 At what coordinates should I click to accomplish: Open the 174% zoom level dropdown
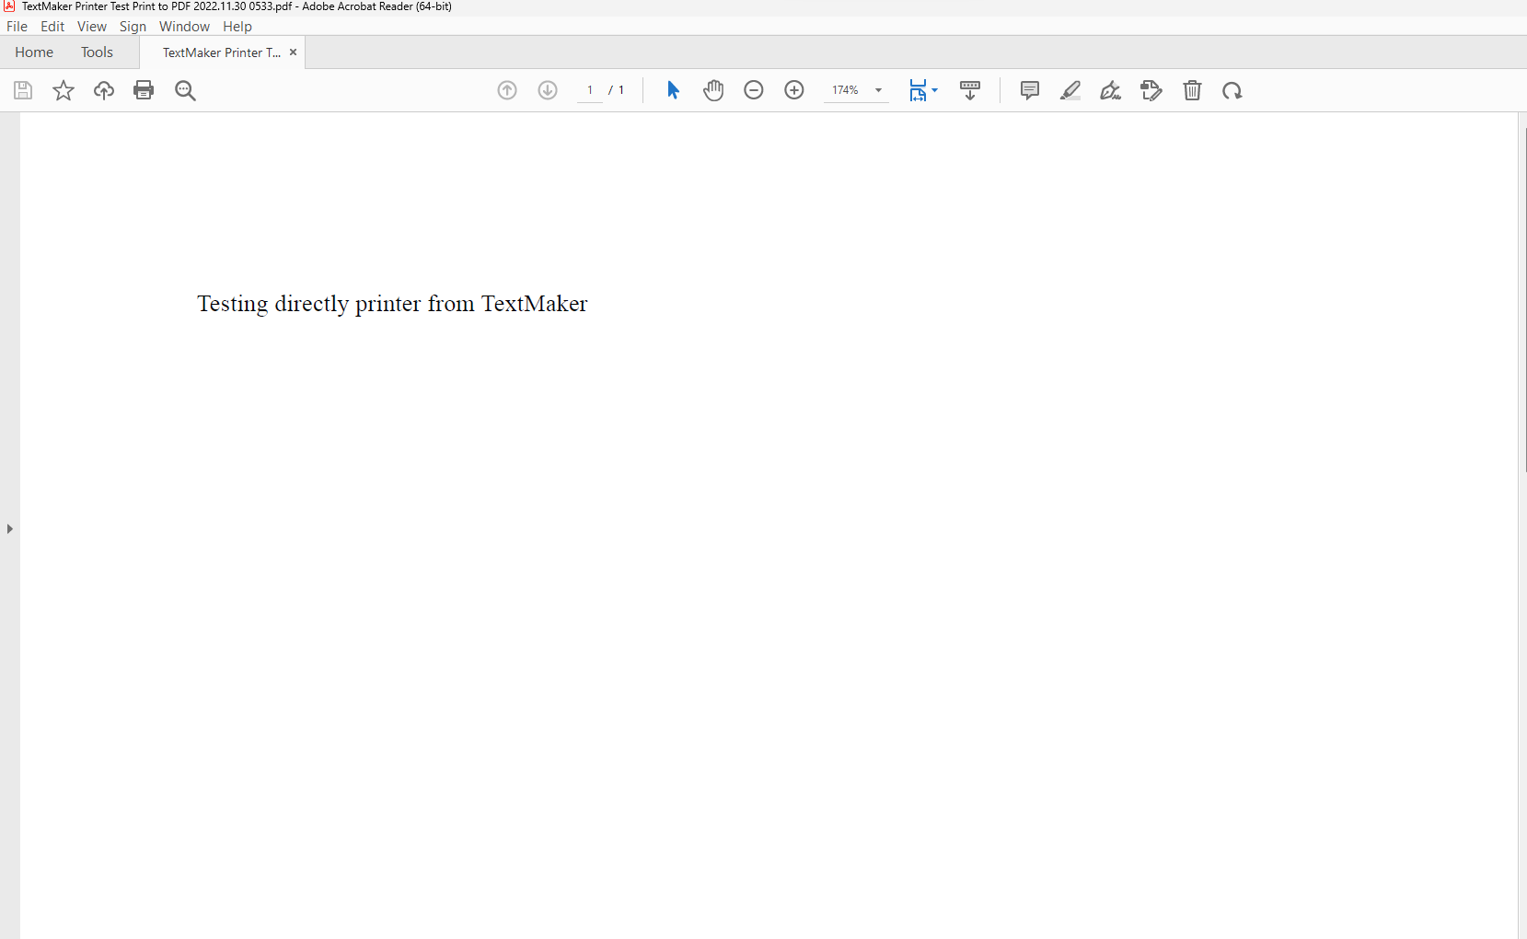878,90
